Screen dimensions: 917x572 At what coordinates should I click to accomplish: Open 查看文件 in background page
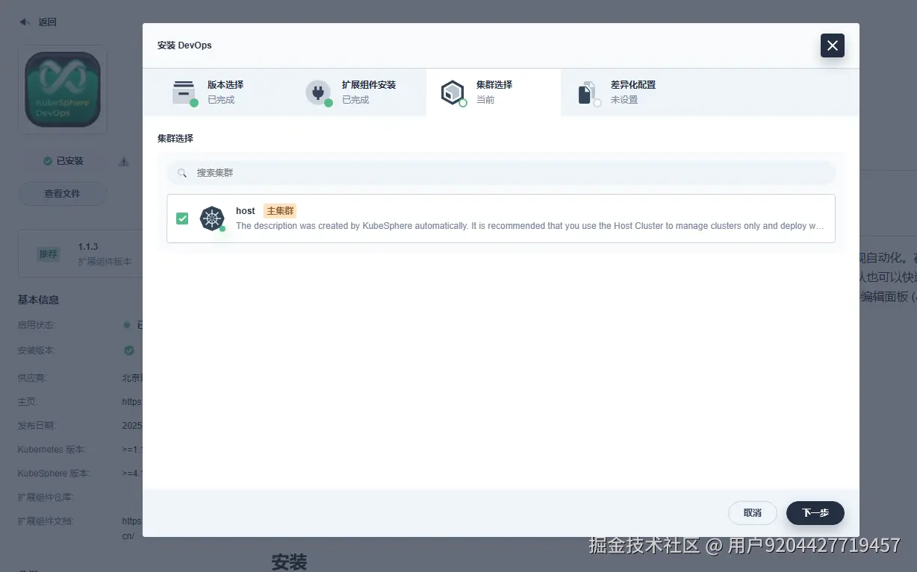(62, 194)
